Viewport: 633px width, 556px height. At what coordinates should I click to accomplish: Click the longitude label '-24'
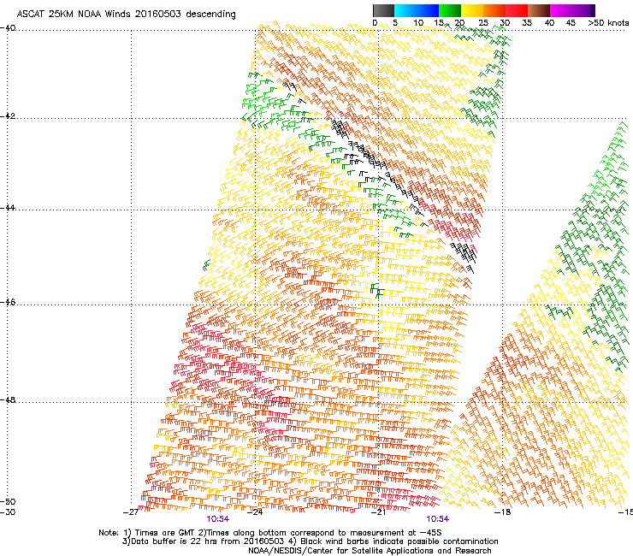click(x=255, y=512)
